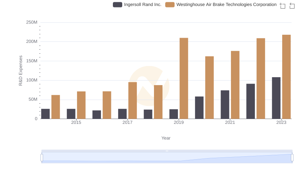This screenshot has width=299, height=172.
Task: Click the 150M y-axis label
Action: (32, 61)
